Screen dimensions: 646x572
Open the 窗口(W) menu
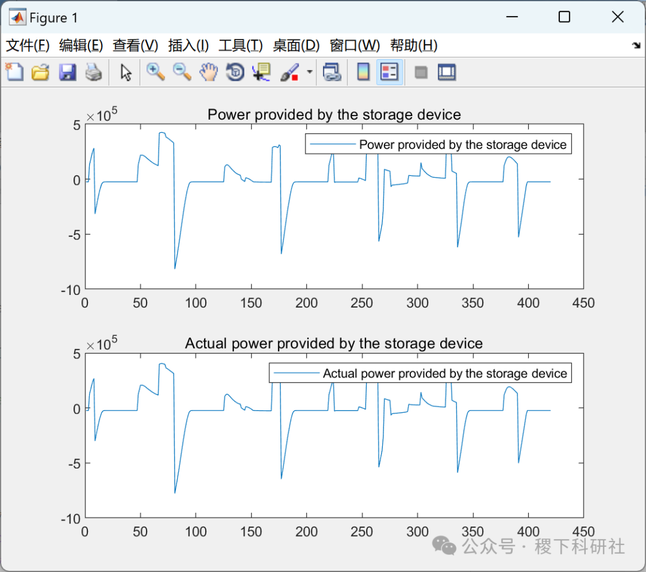(x=355, y=45)
